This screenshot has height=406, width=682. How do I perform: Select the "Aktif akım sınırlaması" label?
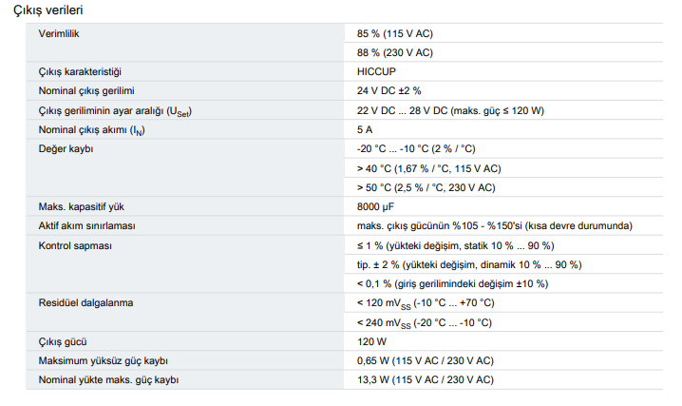point(86,226)
